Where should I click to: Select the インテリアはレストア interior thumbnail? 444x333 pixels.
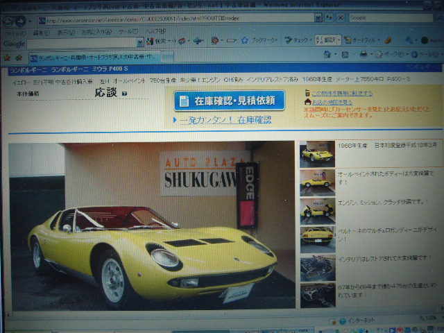318,268
